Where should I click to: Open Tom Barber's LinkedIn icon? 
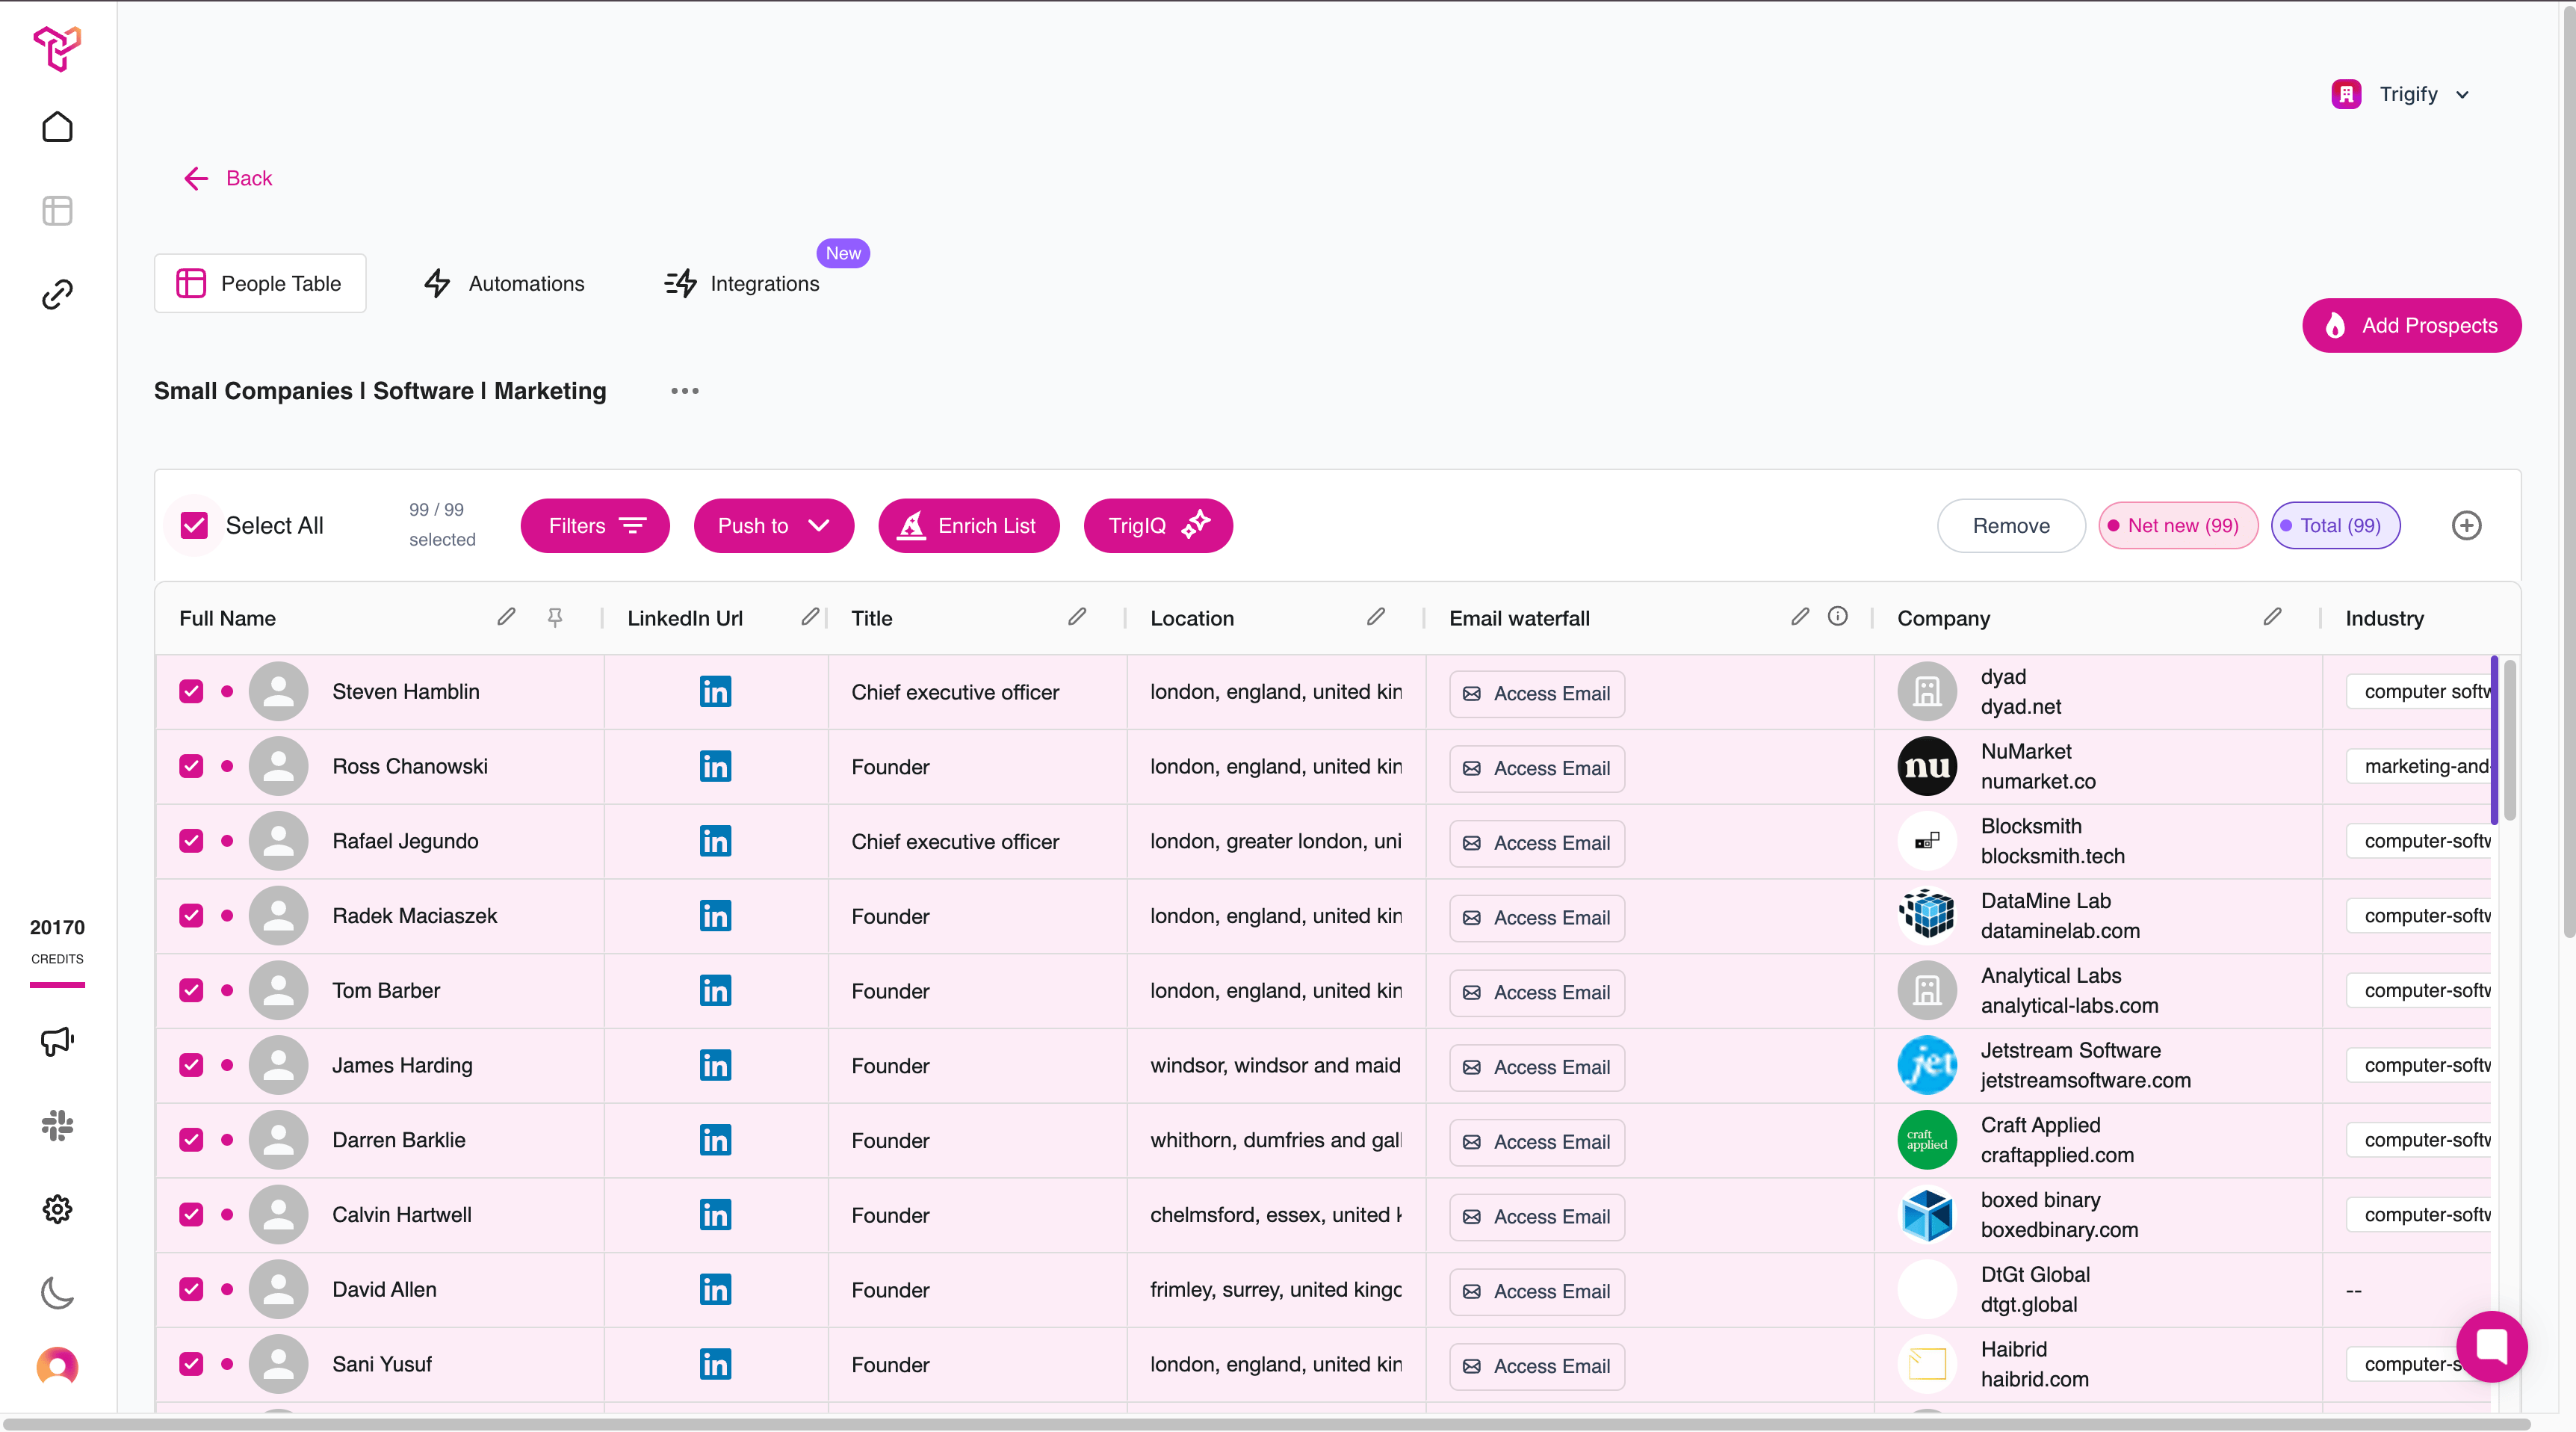click(x=715, y=991)
